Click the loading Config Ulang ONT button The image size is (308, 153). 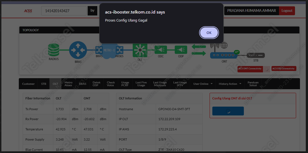click(x=228, y=111)
